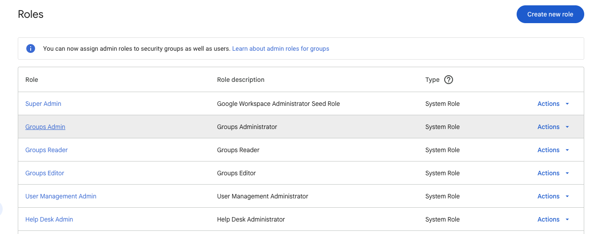Open Learn about admin roles for groups link

tap(281, 48)
